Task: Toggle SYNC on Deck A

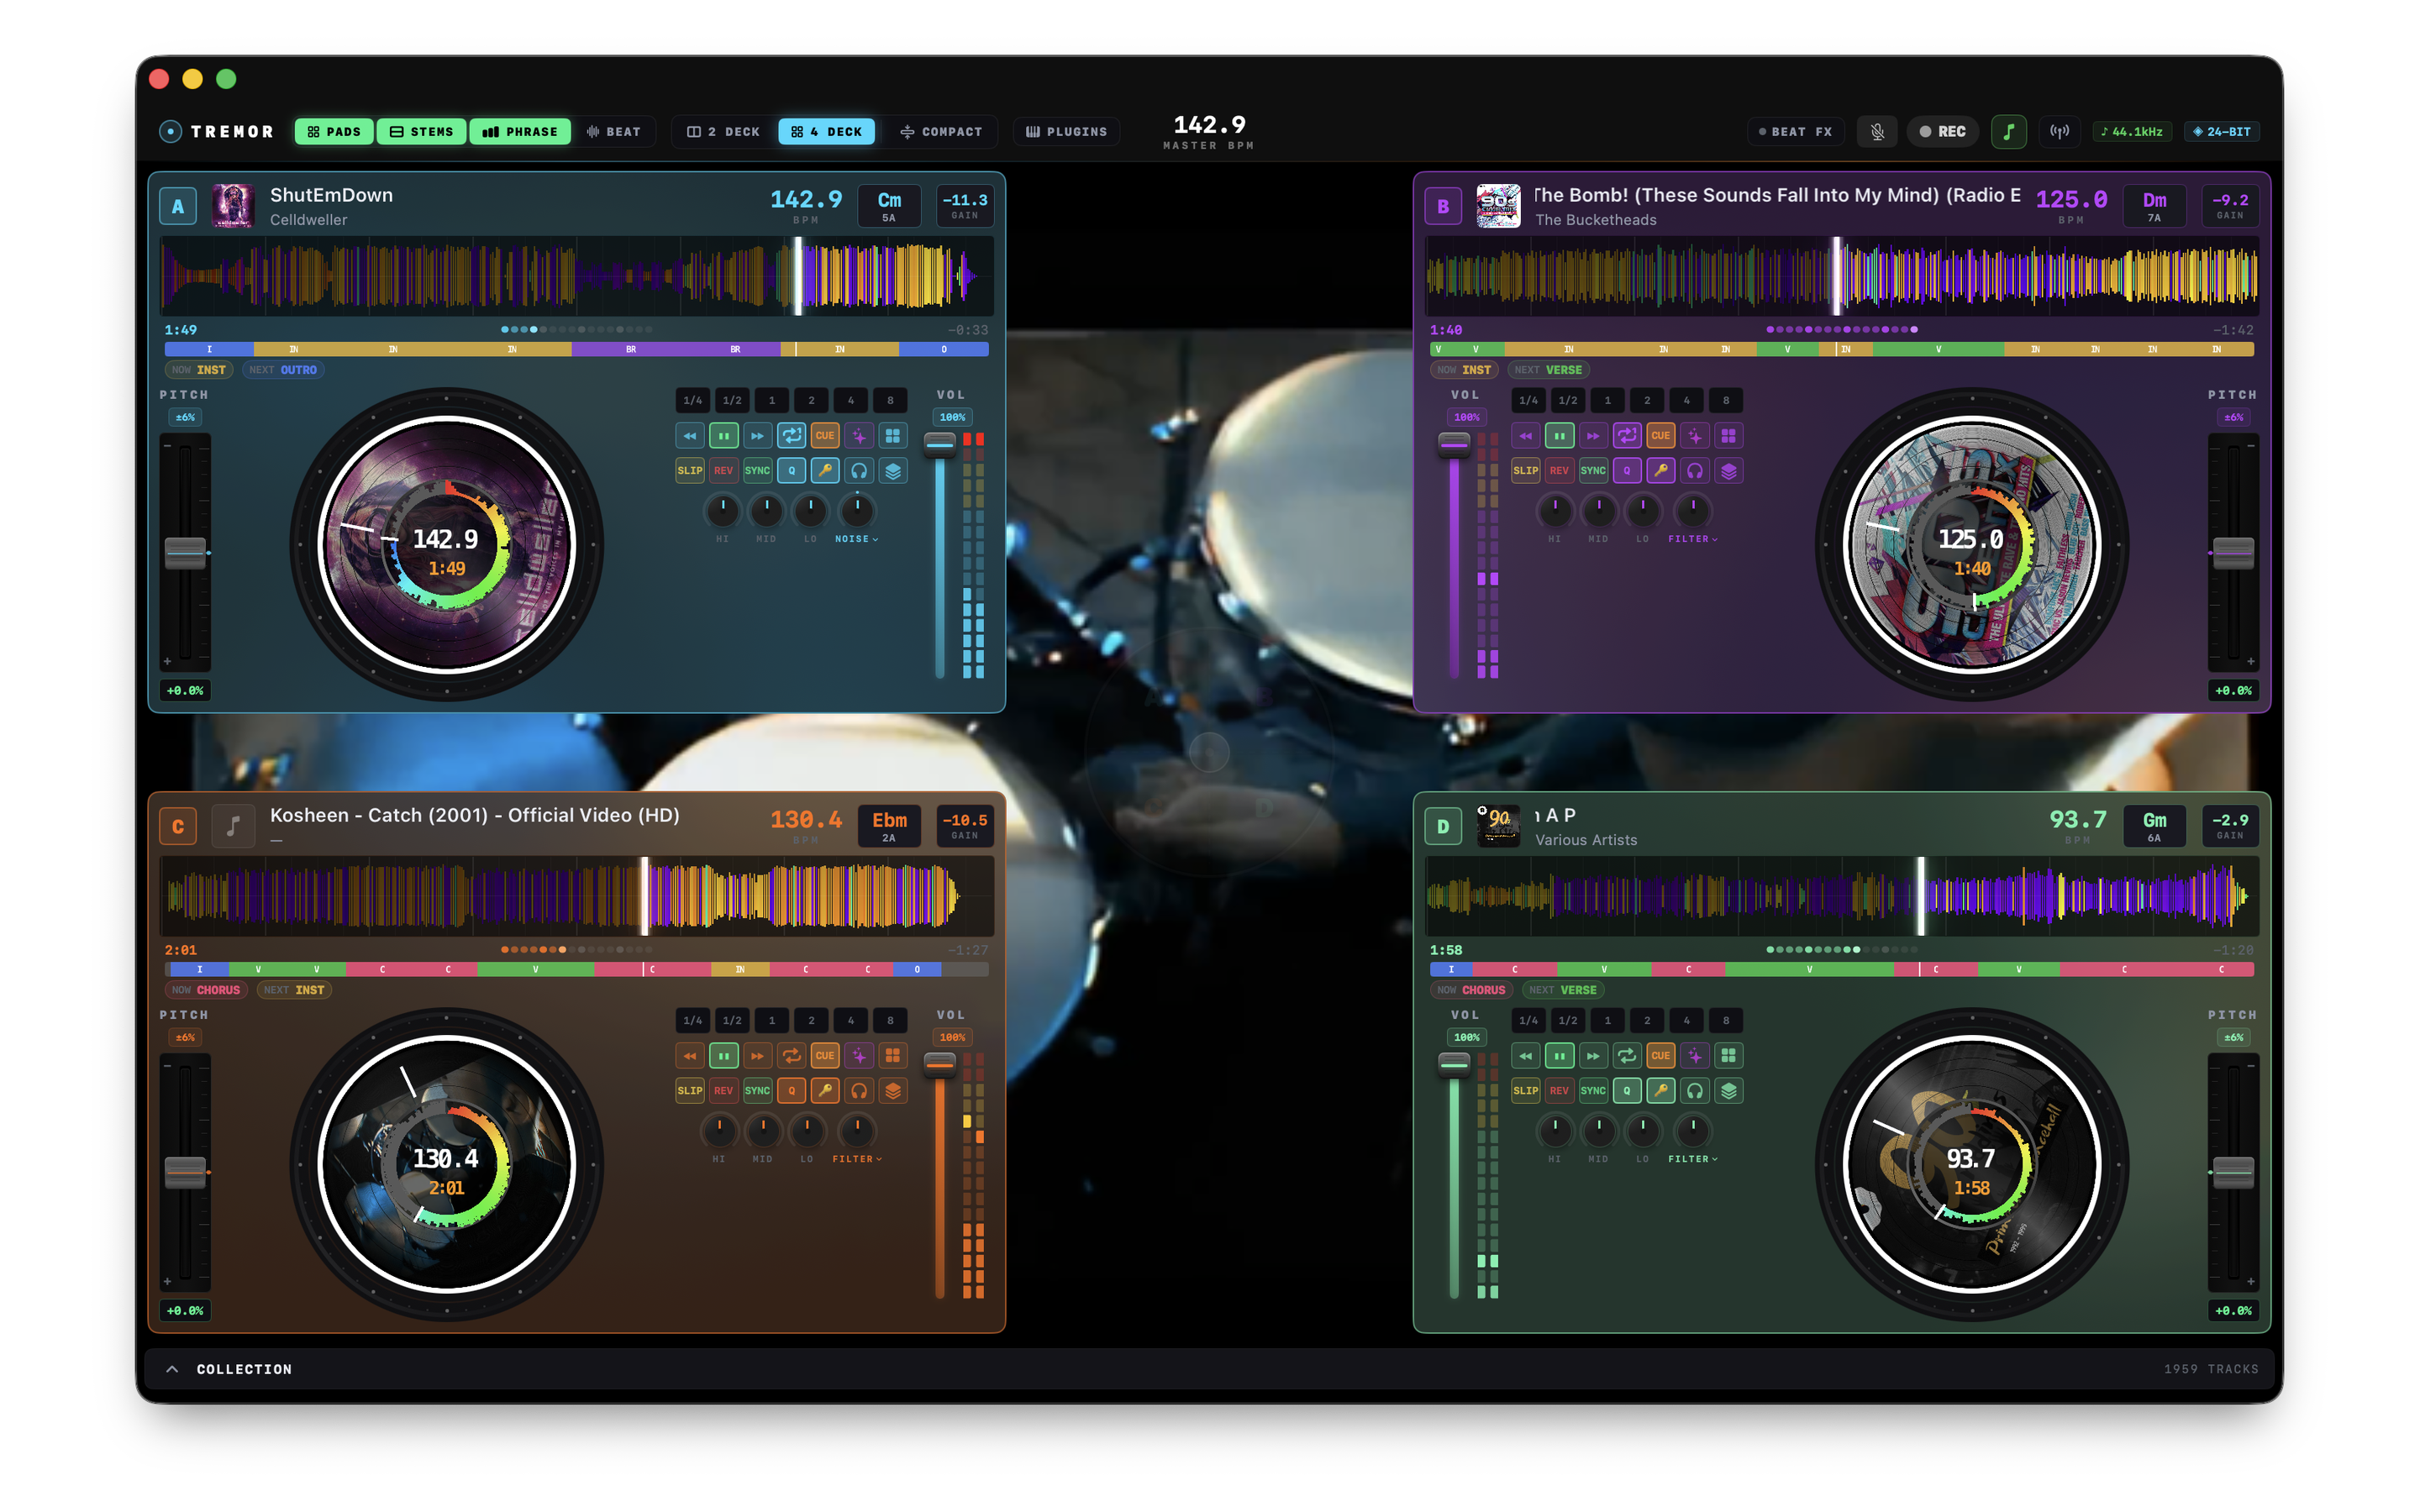Action: [757, 471]
